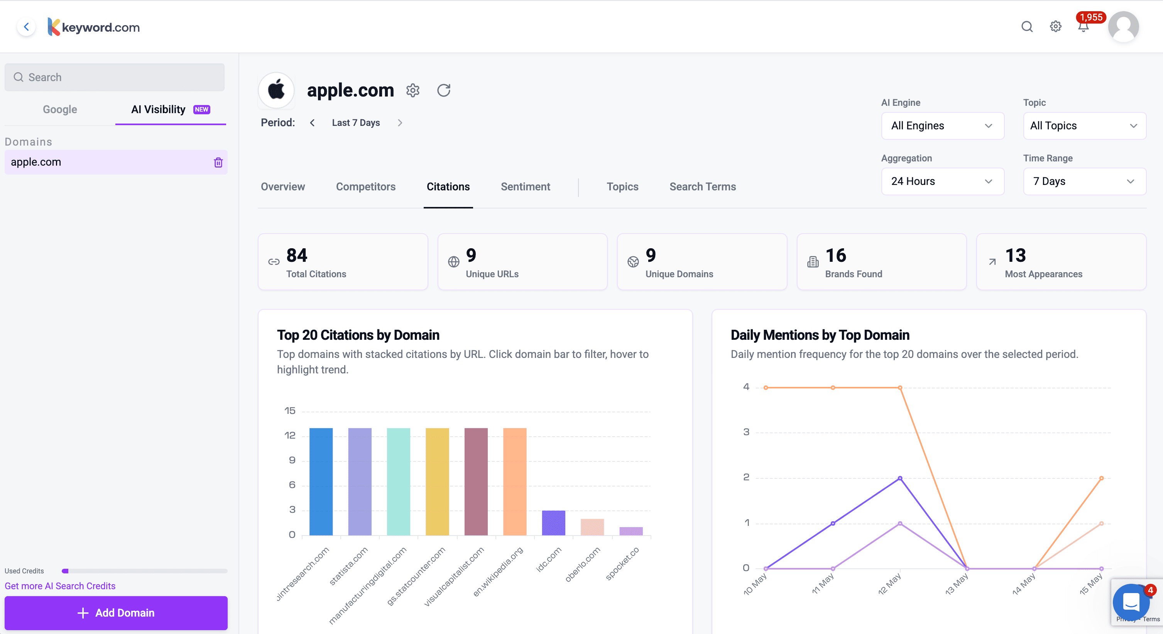The image size is (1163, 634).
Task: Click the Add Domain button
Action: 116,613
